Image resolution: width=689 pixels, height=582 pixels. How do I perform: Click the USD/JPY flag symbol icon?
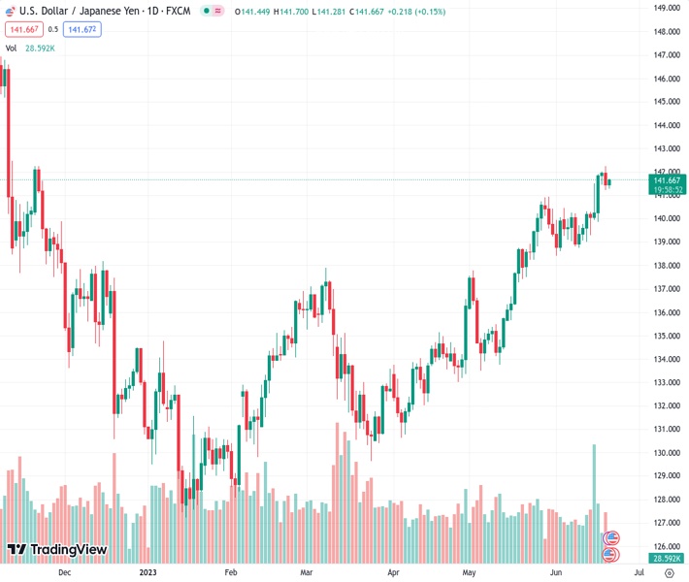[10, 11]
